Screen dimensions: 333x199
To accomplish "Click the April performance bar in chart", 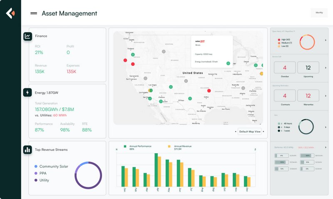I will coord(157,170).
